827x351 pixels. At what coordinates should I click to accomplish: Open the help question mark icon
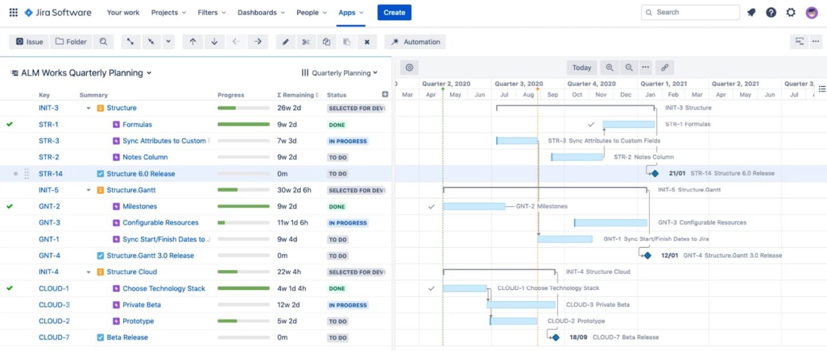771,12
